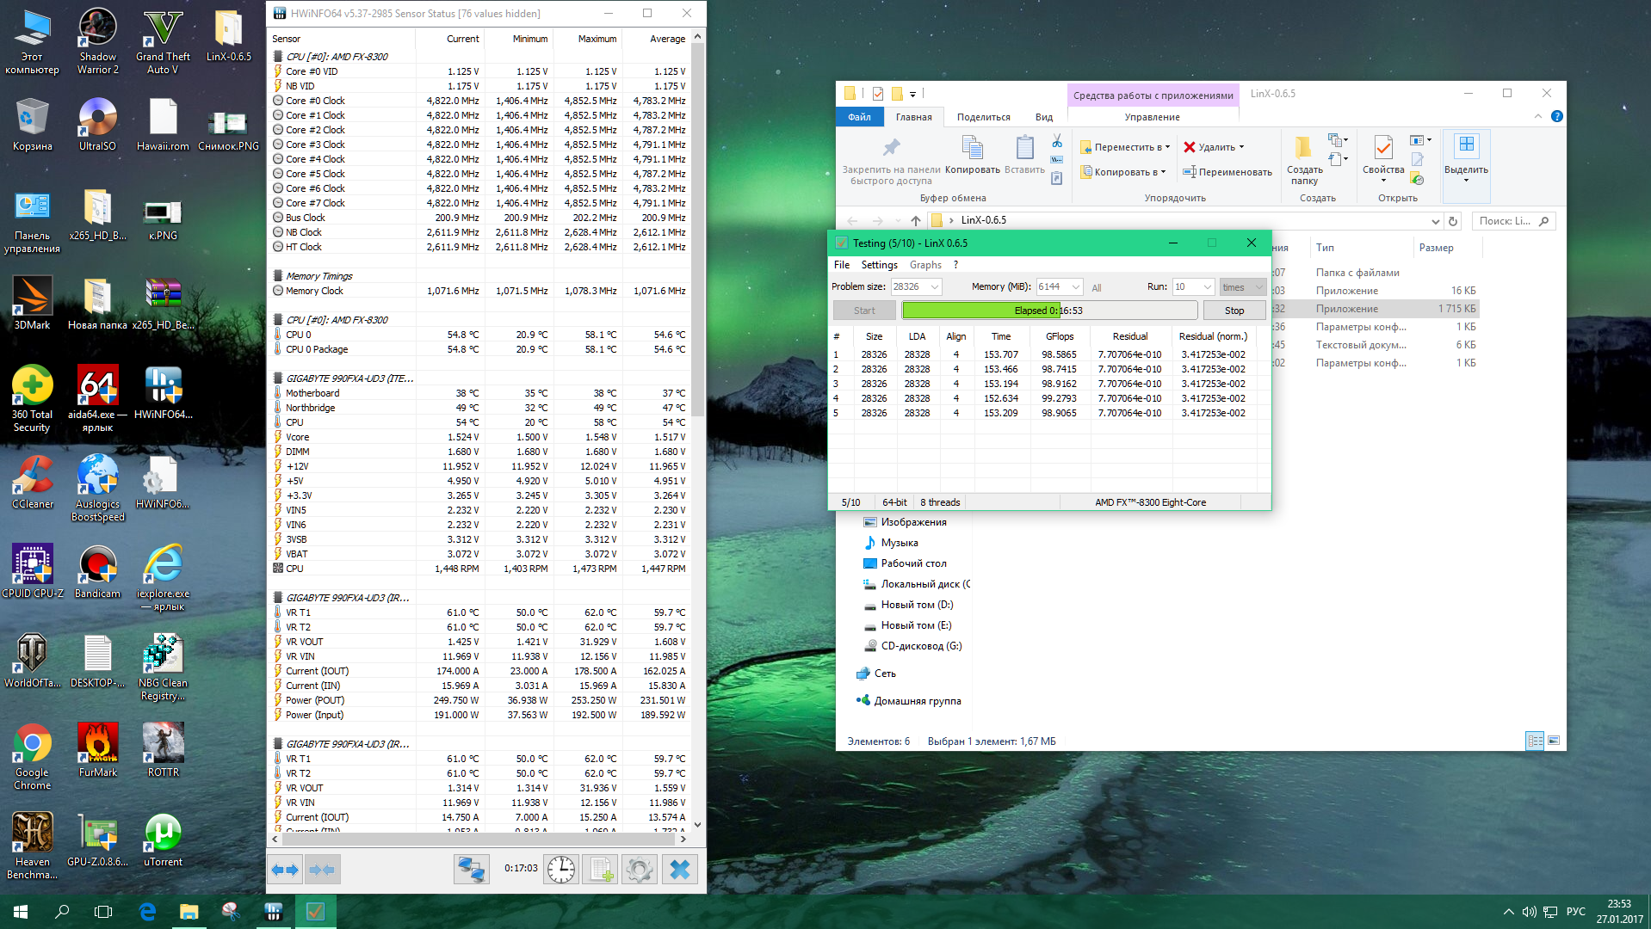This screenshot has height=929, width=1651.
Task: Switch to the 'Поделиться' ribbon tab
Action: point(983,117)
